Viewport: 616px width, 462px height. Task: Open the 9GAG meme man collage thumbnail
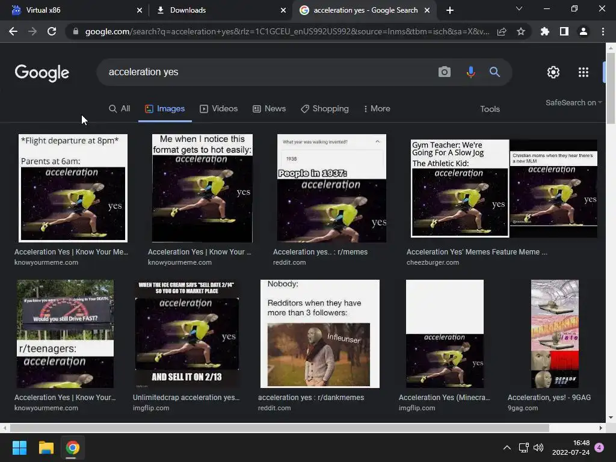click(x=555, y=333)
